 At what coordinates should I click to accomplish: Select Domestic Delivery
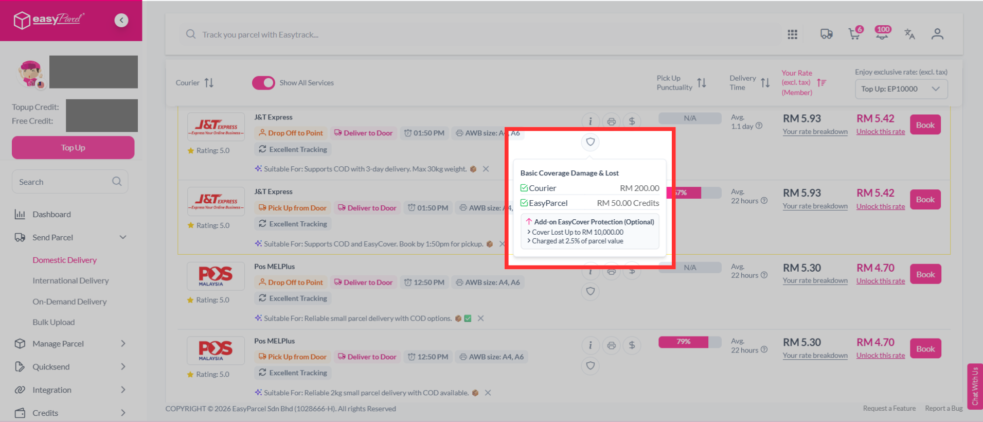click(x=65, y=260)
